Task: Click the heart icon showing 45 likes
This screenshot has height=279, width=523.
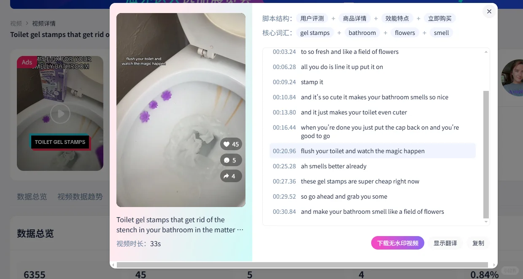Action: tap(231, 144)
